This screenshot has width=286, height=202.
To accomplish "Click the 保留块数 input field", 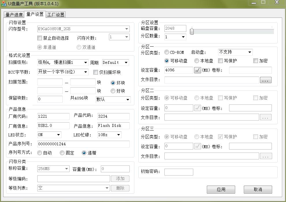I will click(50, 99).
